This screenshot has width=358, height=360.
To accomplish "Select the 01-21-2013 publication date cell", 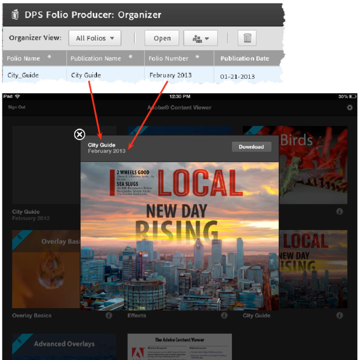I will (x=237, y=76).
